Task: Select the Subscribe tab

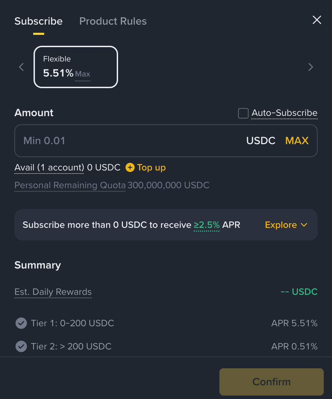Action: pyautogui.click(x=38, y=21)
